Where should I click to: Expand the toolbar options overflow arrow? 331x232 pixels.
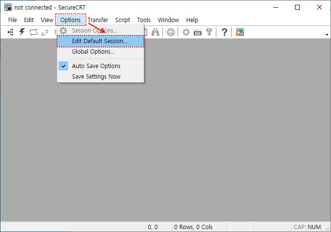[327, 35]
